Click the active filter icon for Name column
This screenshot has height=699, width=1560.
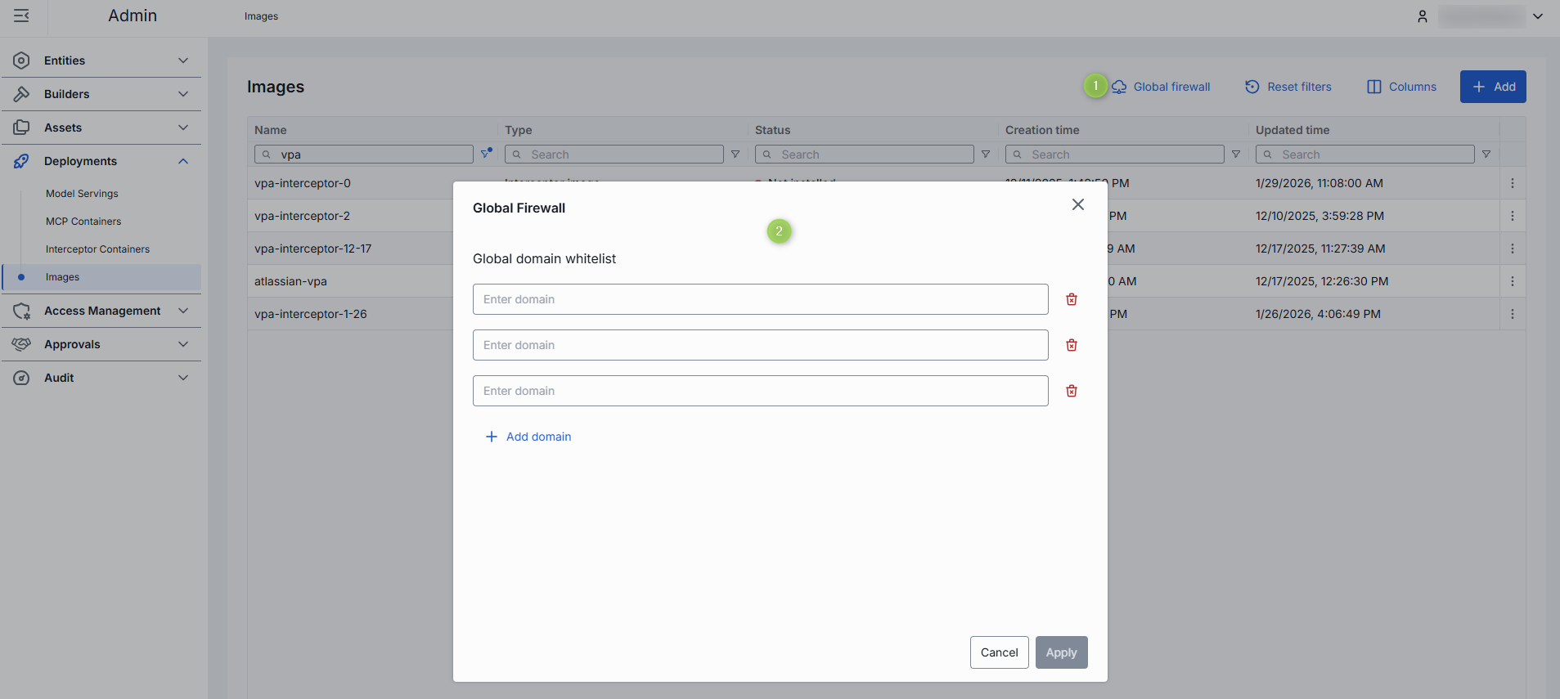pos(486,154)
